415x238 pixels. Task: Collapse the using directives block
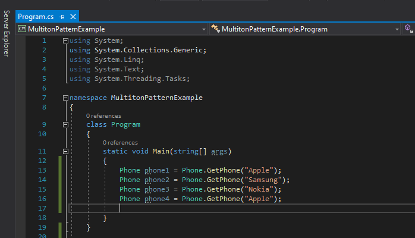point(65,41)
